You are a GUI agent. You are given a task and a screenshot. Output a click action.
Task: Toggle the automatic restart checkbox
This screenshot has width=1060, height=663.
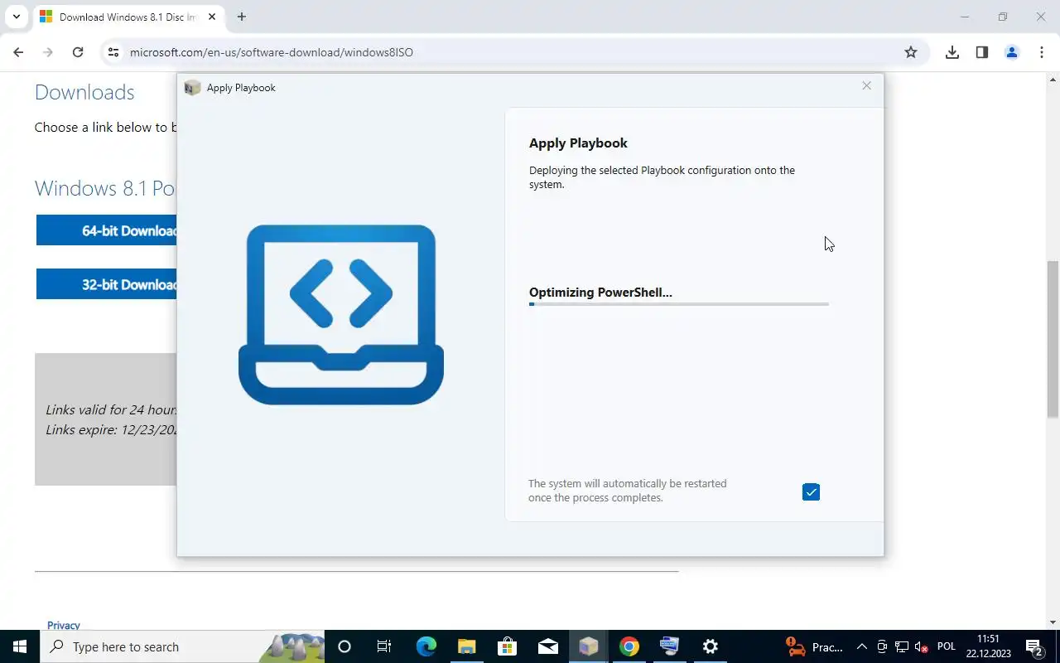[x=811, y=492]
